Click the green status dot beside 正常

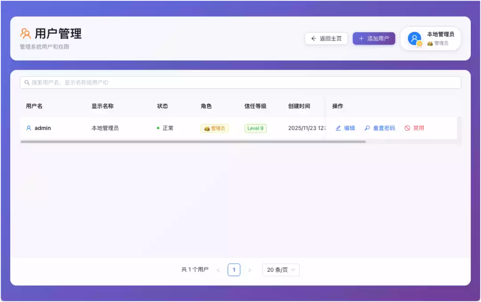click(x=158, y=128)
